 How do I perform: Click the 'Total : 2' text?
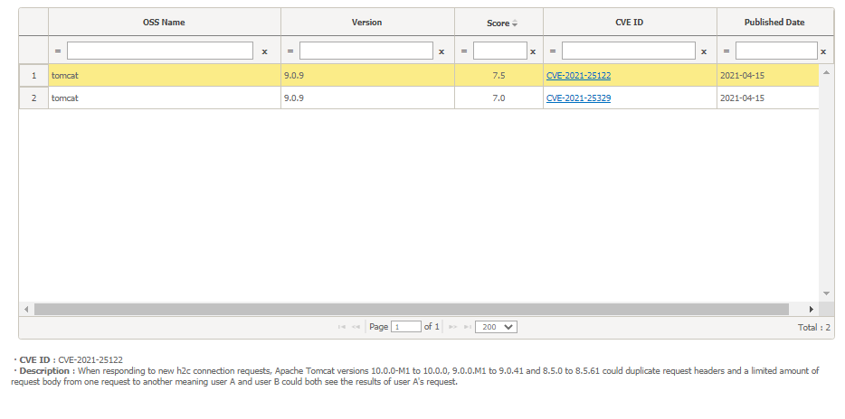click(x=813, y=328)
